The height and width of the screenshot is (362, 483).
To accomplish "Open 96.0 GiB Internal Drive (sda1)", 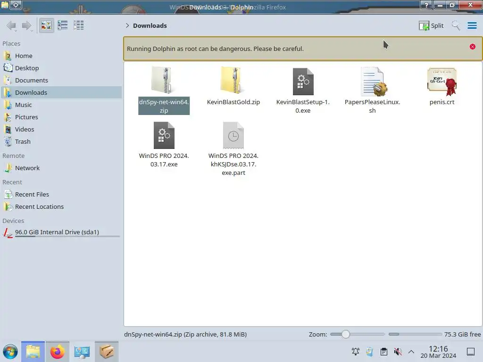I will coord(61,232).
